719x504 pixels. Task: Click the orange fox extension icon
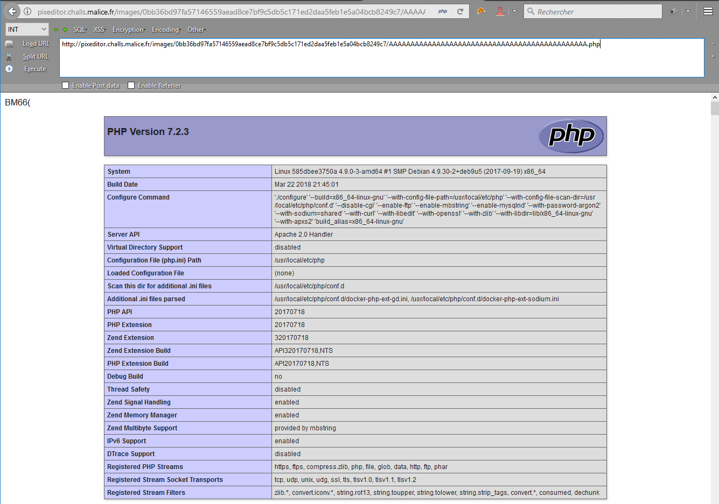481,11
